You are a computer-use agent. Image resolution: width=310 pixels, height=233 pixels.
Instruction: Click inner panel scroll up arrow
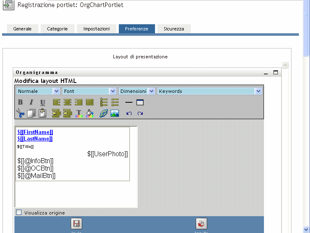point(285,65)
